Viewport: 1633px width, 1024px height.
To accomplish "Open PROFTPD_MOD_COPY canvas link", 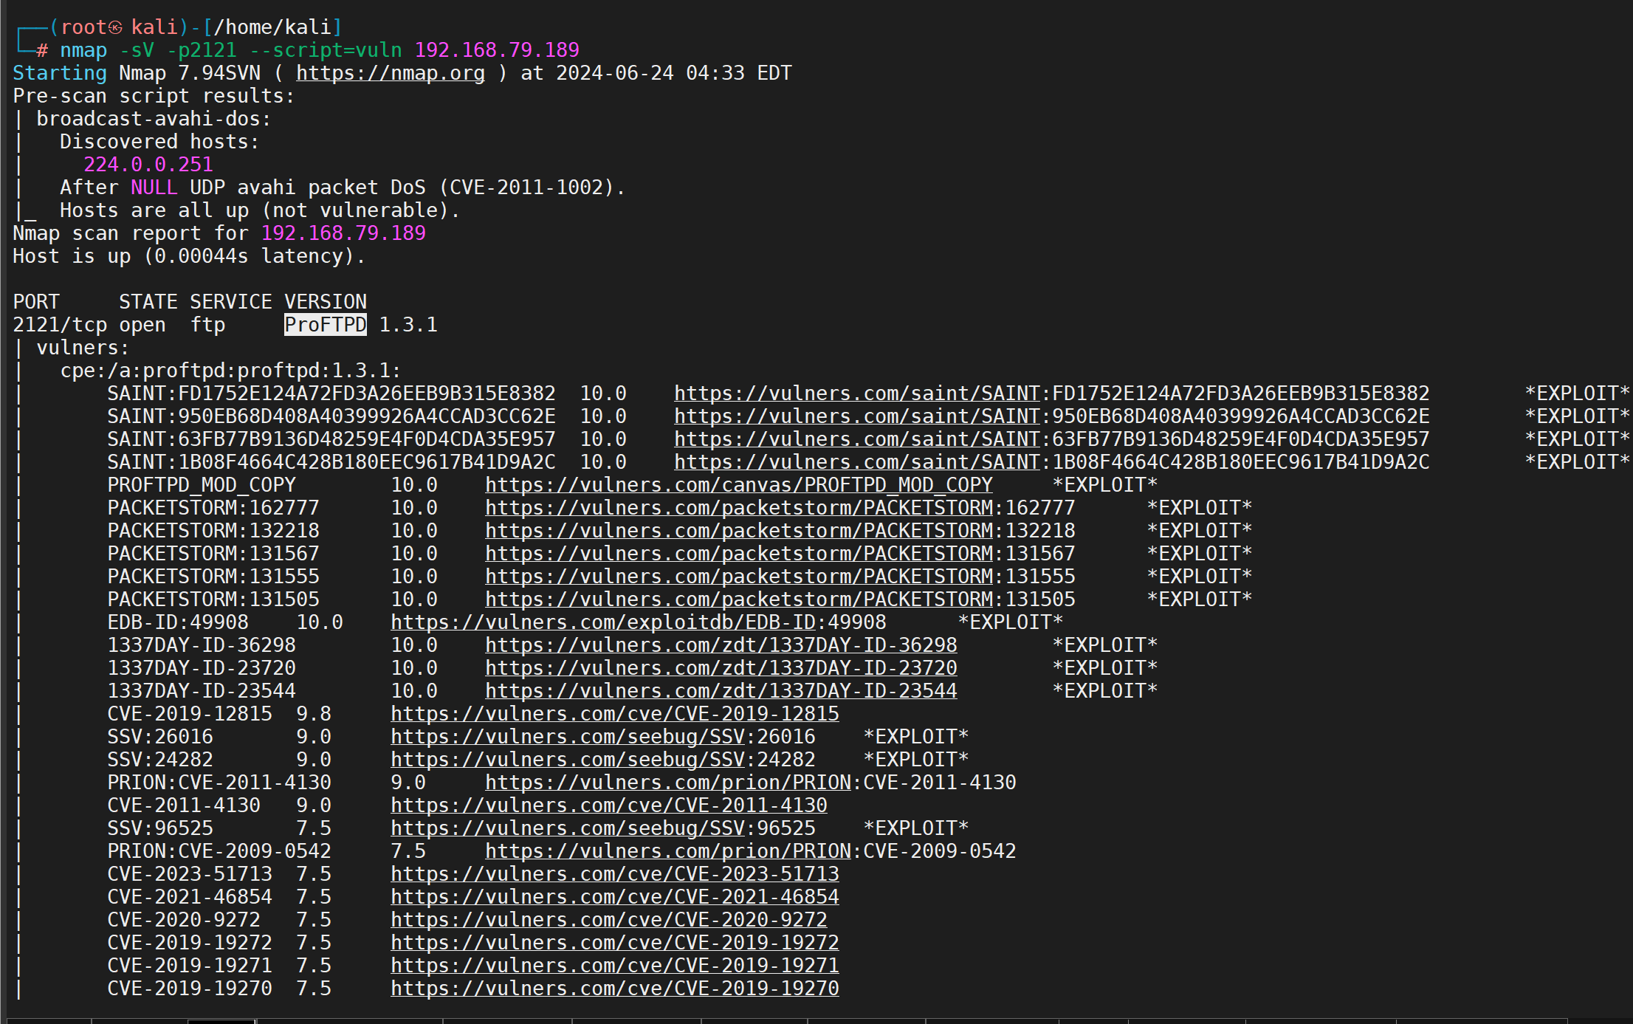I will 738,485.
